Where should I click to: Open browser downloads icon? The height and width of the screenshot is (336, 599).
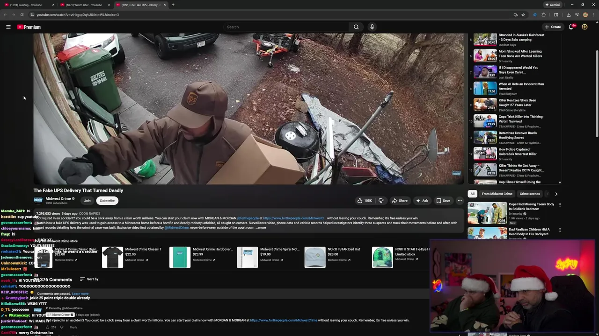[x=569, y=14]
